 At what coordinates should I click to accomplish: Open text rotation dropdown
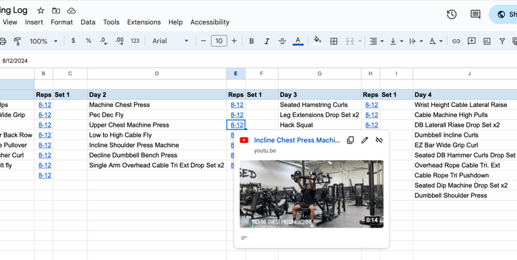click(436, 41)
